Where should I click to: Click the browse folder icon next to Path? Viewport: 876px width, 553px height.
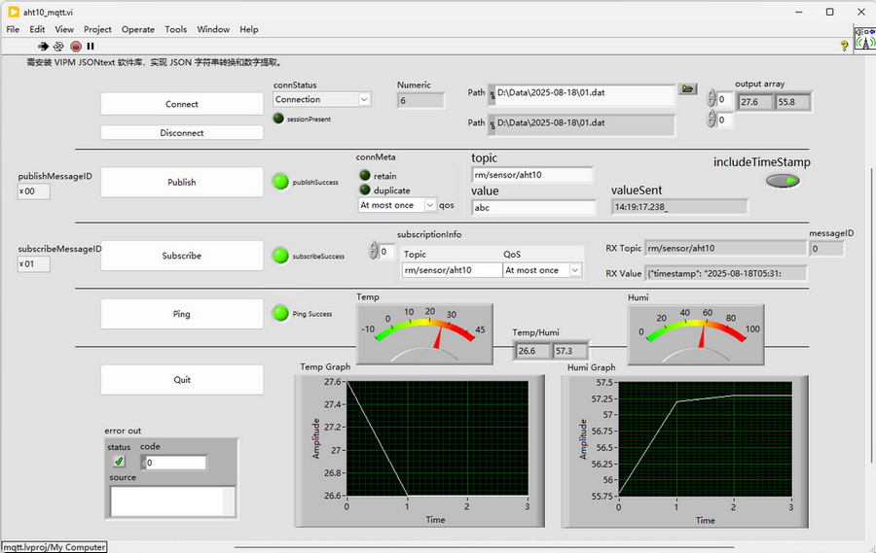coord(688,88)
